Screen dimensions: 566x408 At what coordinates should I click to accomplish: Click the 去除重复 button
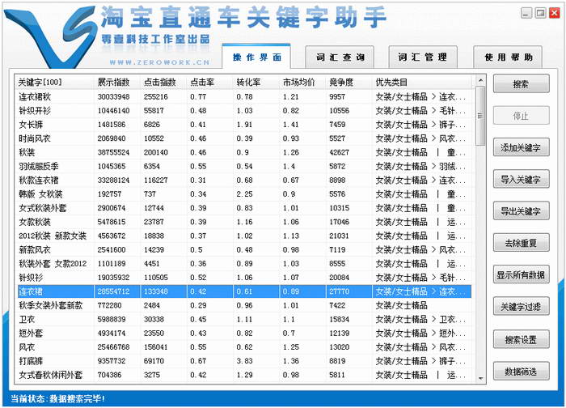tap(522, 243)
